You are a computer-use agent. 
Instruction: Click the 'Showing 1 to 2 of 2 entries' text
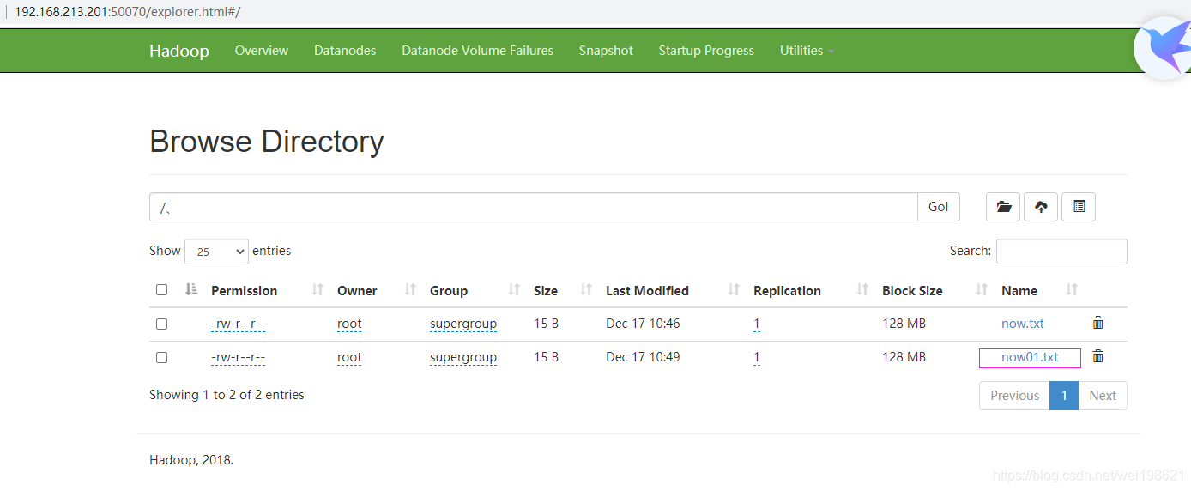coord(227,395)
